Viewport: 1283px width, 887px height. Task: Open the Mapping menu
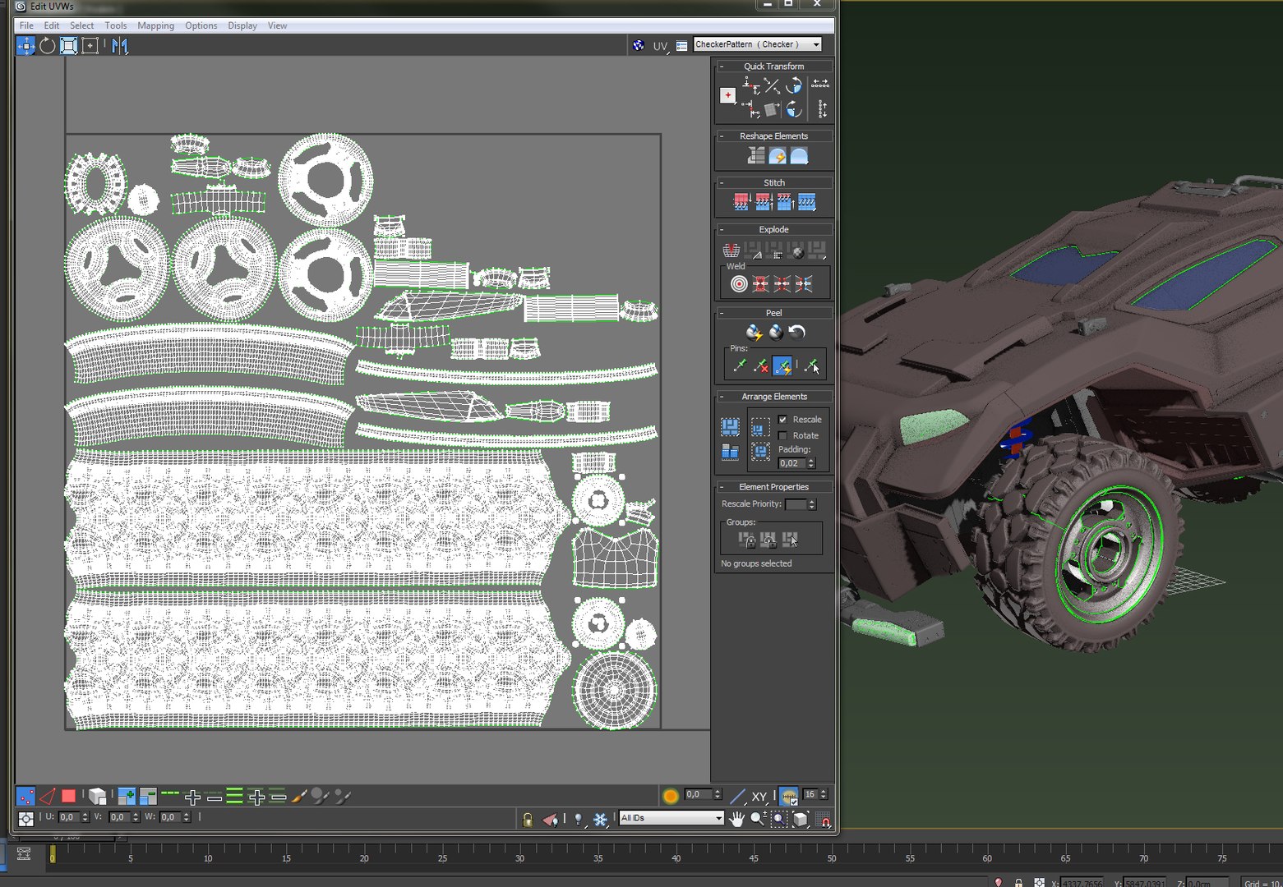pos(155,25)
